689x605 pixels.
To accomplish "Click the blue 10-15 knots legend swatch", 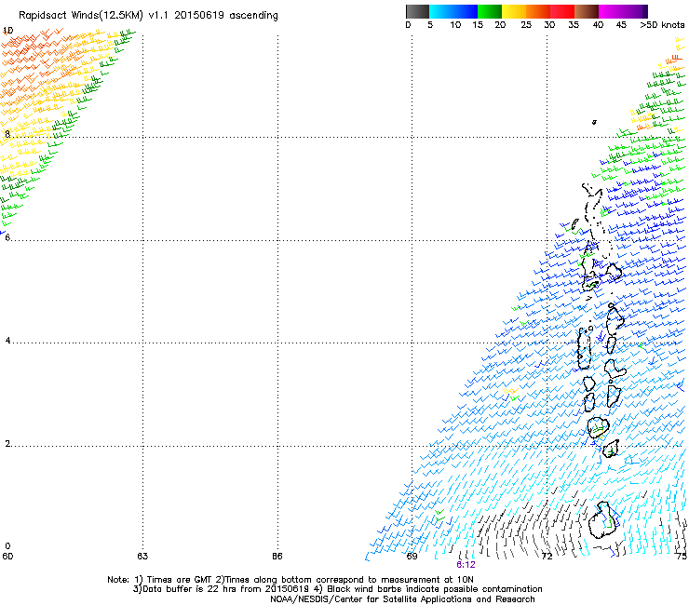I will point(466,11).
